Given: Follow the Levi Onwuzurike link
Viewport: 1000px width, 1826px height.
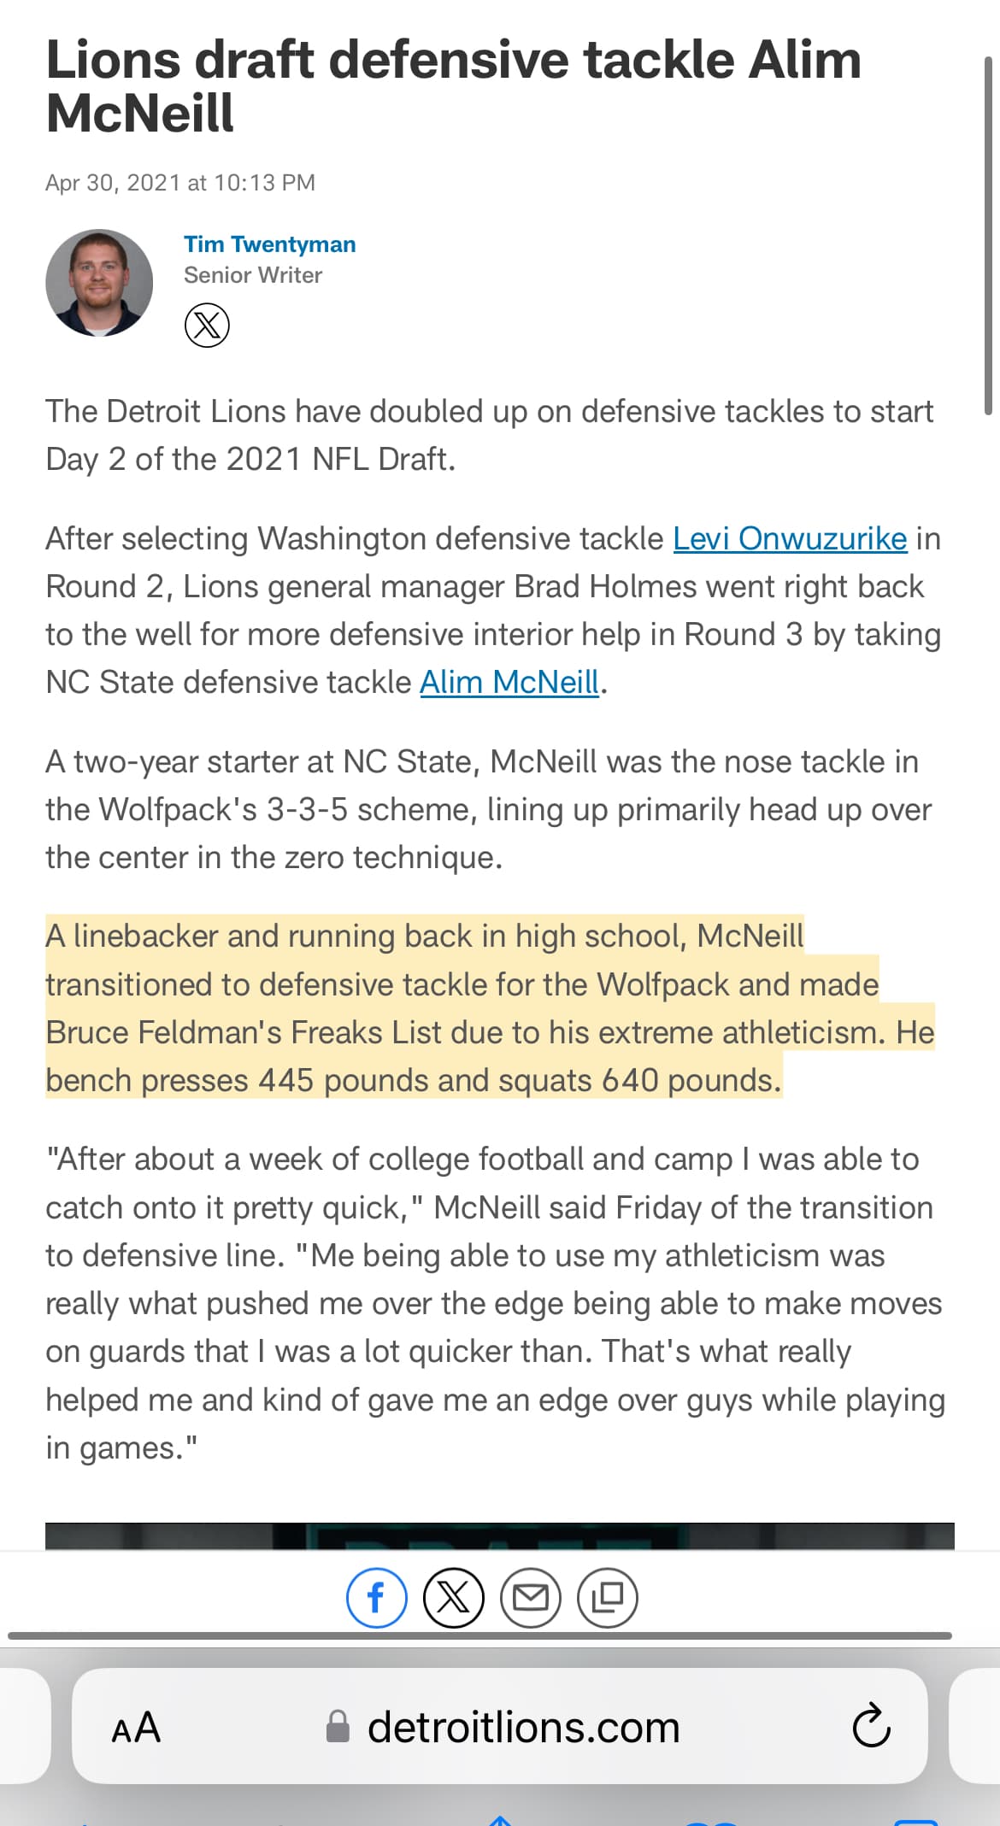Looking at the screenshot, I should 790,539.
